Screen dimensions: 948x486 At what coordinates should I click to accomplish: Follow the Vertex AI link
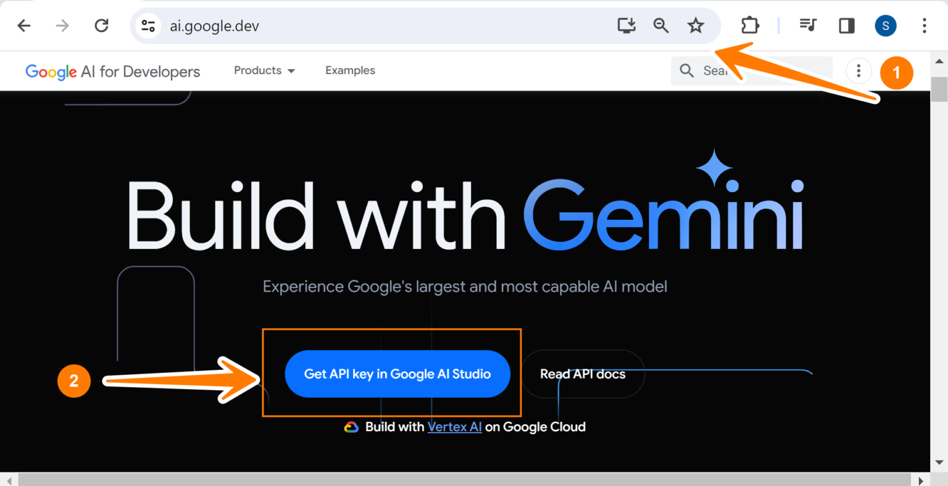[x=454, y=427]
